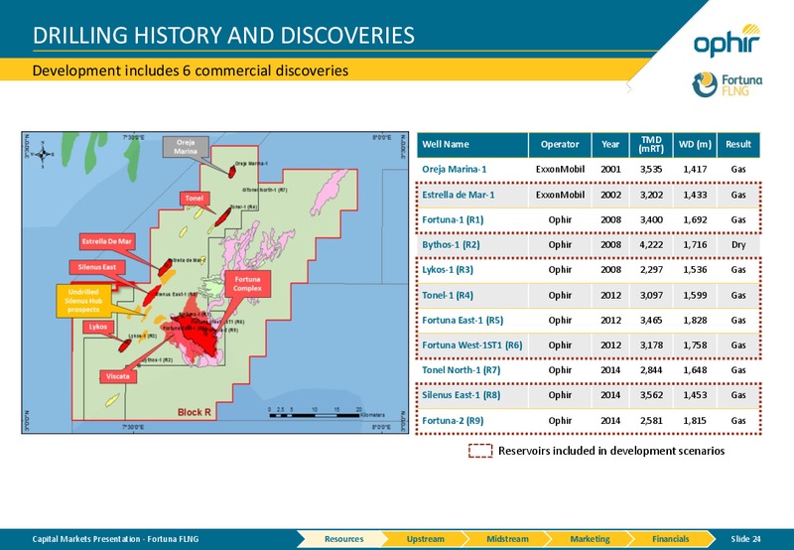Click the red Oreja Marina-1 discovery on map
This screenshot has height=550, width=794.
pyautogui.click(x=232, y=172)
